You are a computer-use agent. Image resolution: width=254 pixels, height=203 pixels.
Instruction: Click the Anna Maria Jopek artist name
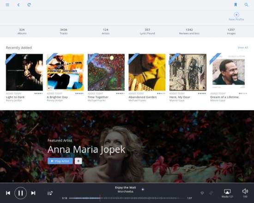coord(86,149)
